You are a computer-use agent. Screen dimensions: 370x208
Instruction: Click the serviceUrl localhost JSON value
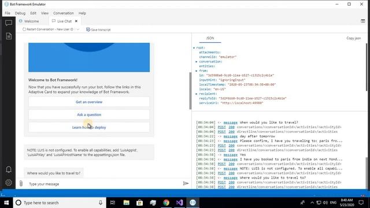coord(242,103)
